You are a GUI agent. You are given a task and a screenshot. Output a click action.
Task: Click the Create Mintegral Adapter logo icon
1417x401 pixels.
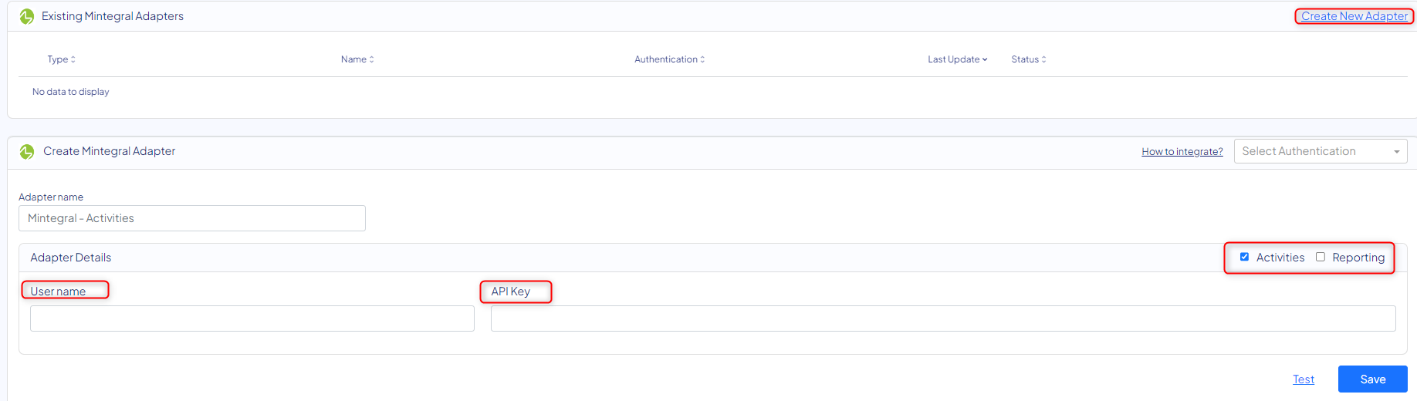coord(27,152)
